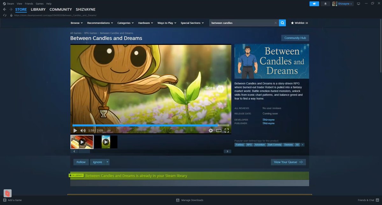Enter fullscreen mode on the trailer

pos(227,130)
